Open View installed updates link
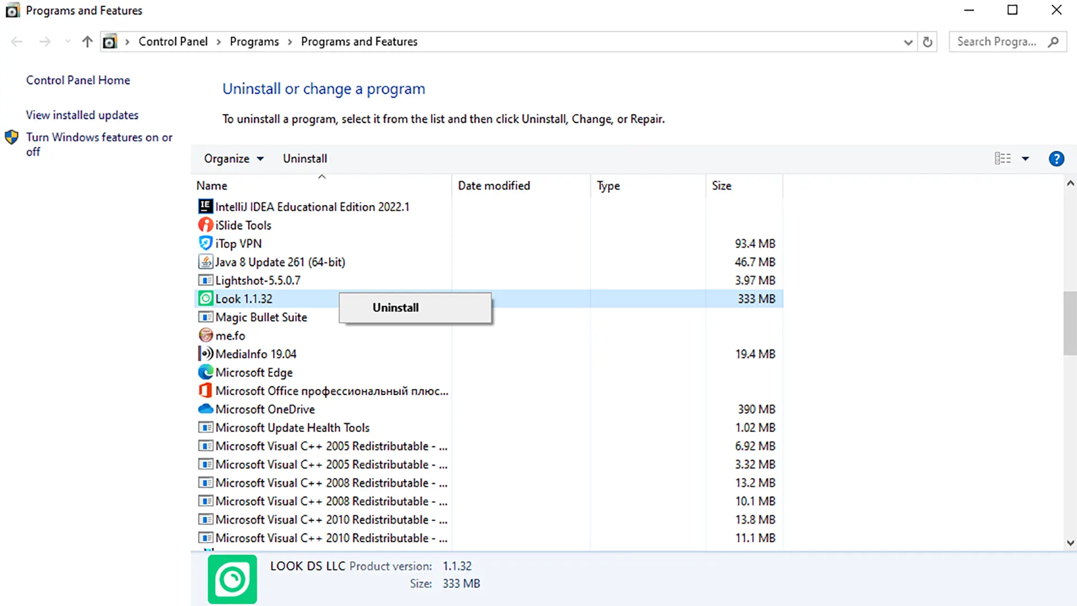Screen dimensions: 1077x606 pyautogui.click(x=82, y=115)
